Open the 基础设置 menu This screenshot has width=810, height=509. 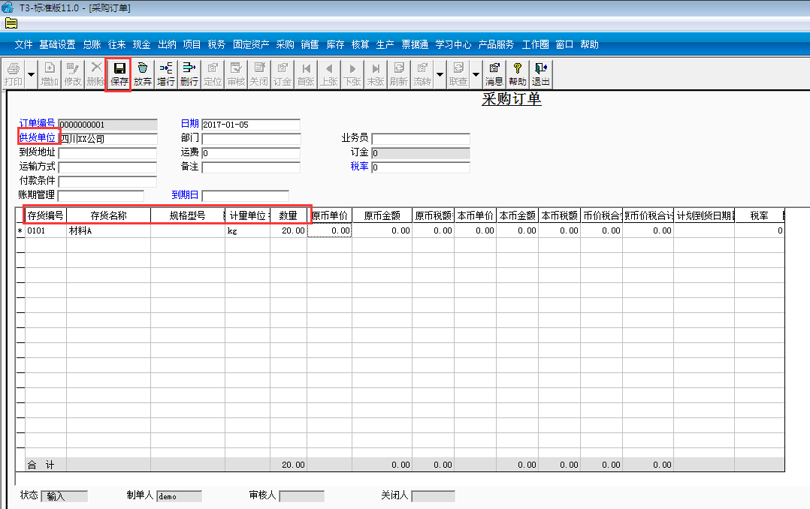(57, 45)
